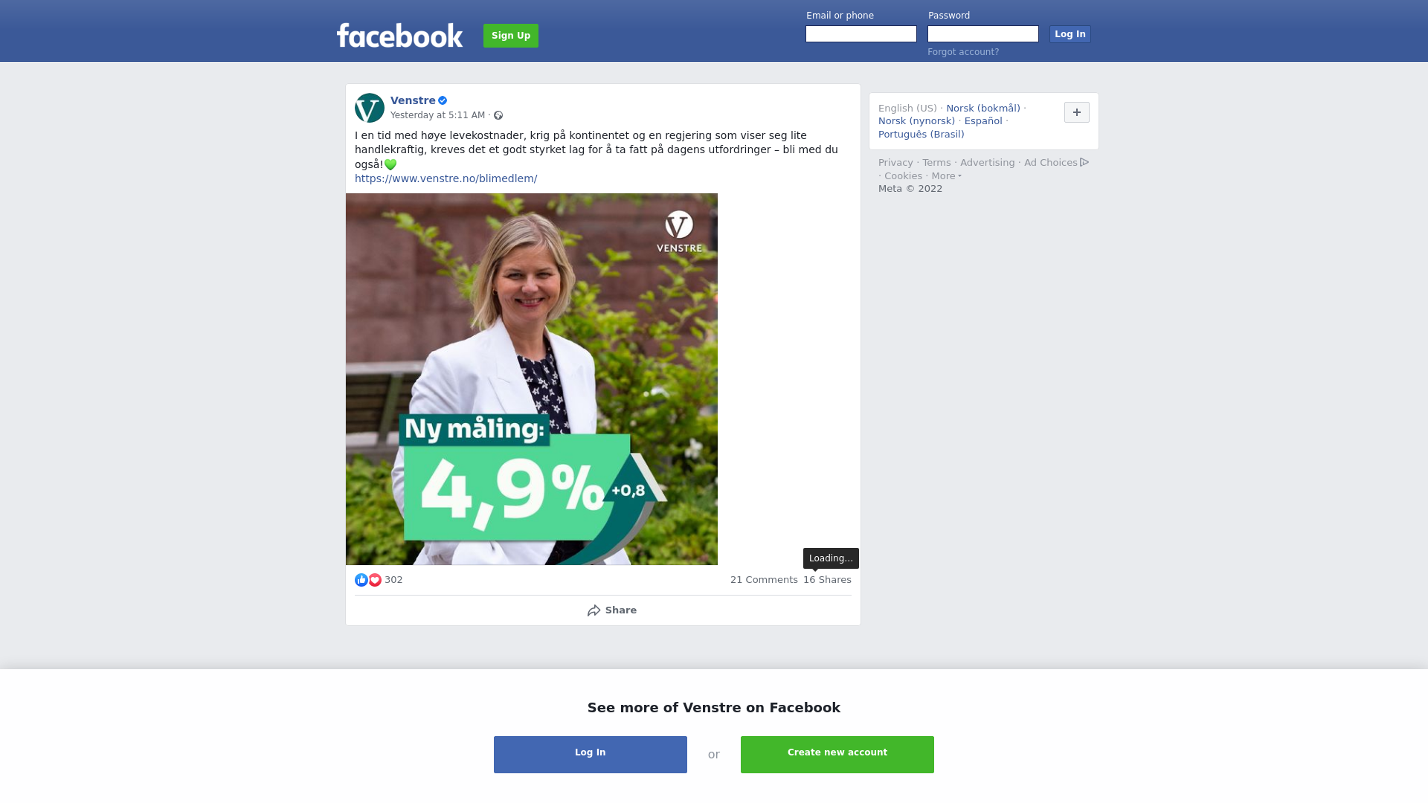
Task: Click the Share arrow button under post
Action: 611,610
